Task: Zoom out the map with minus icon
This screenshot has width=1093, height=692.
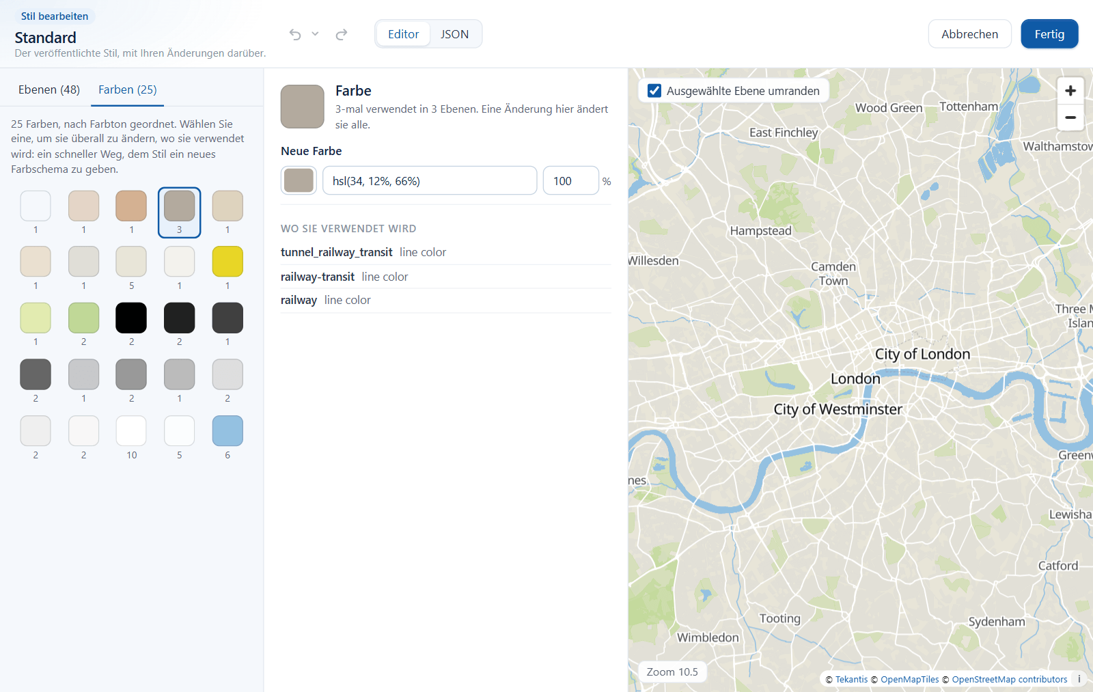Action: (1070, 117)
